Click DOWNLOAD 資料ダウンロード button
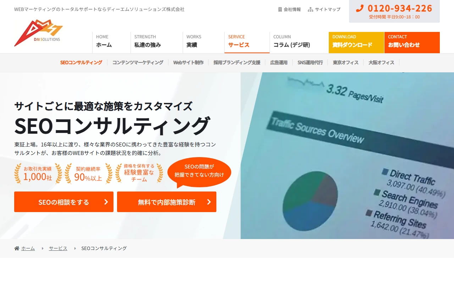 coord(356,43)
